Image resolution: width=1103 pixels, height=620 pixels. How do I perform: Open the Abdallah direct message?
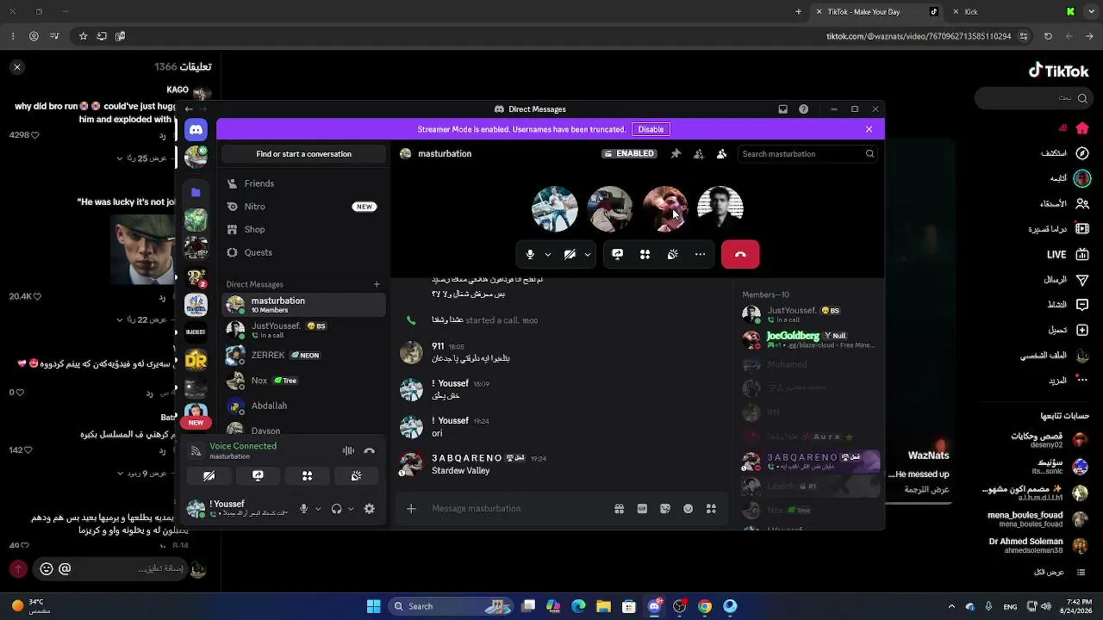pos(303,406)
